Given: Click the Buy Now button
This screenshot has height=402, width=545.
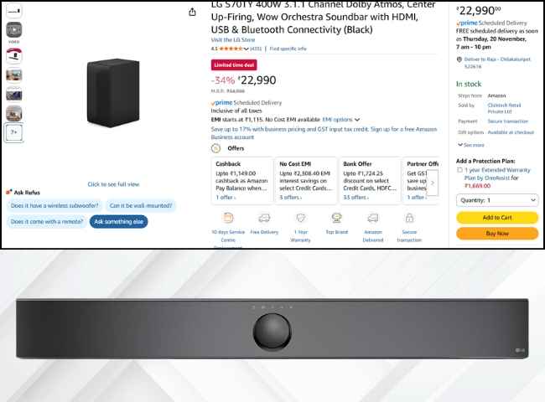Looking at the screenshot, I should coord(497,234).
